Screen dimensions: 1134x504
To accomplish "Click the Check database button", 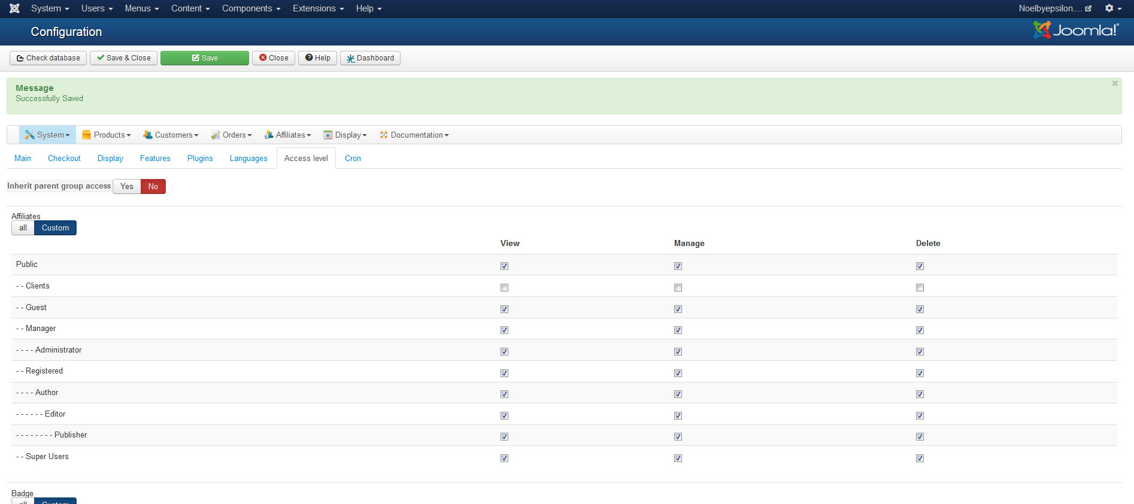I will coord(48,58).
